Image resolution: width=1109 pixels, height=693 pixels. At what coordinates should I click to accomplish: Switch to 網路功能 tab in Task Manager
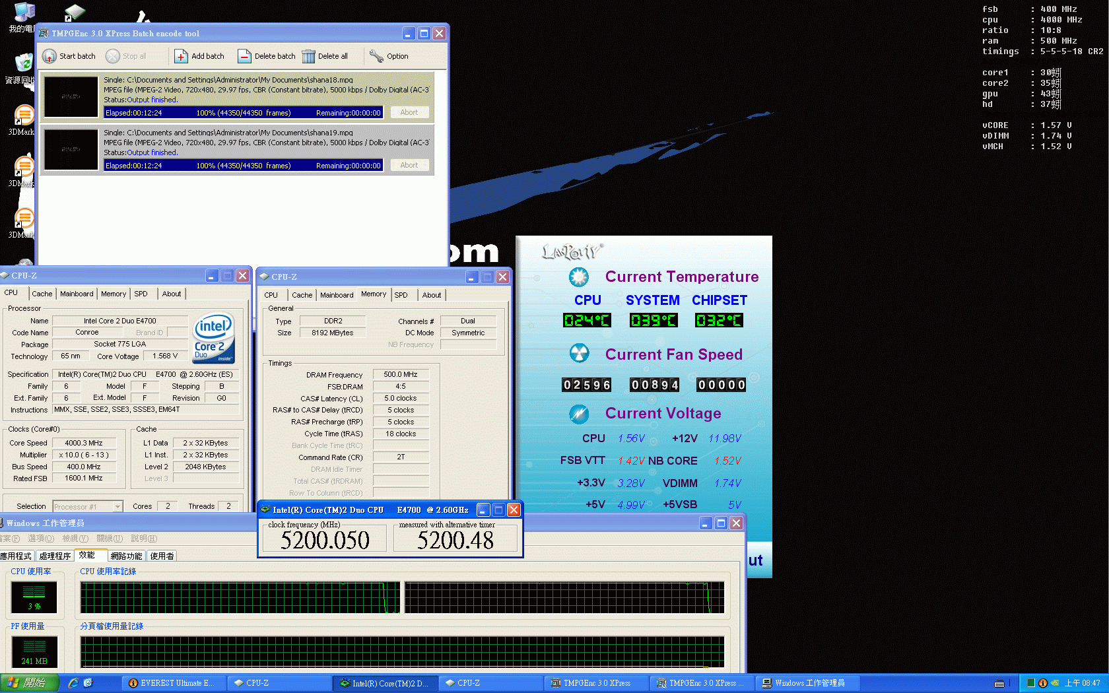pyautogui.click(x=126, y=556)
